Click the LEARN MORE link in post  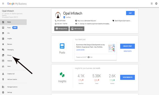80,50
